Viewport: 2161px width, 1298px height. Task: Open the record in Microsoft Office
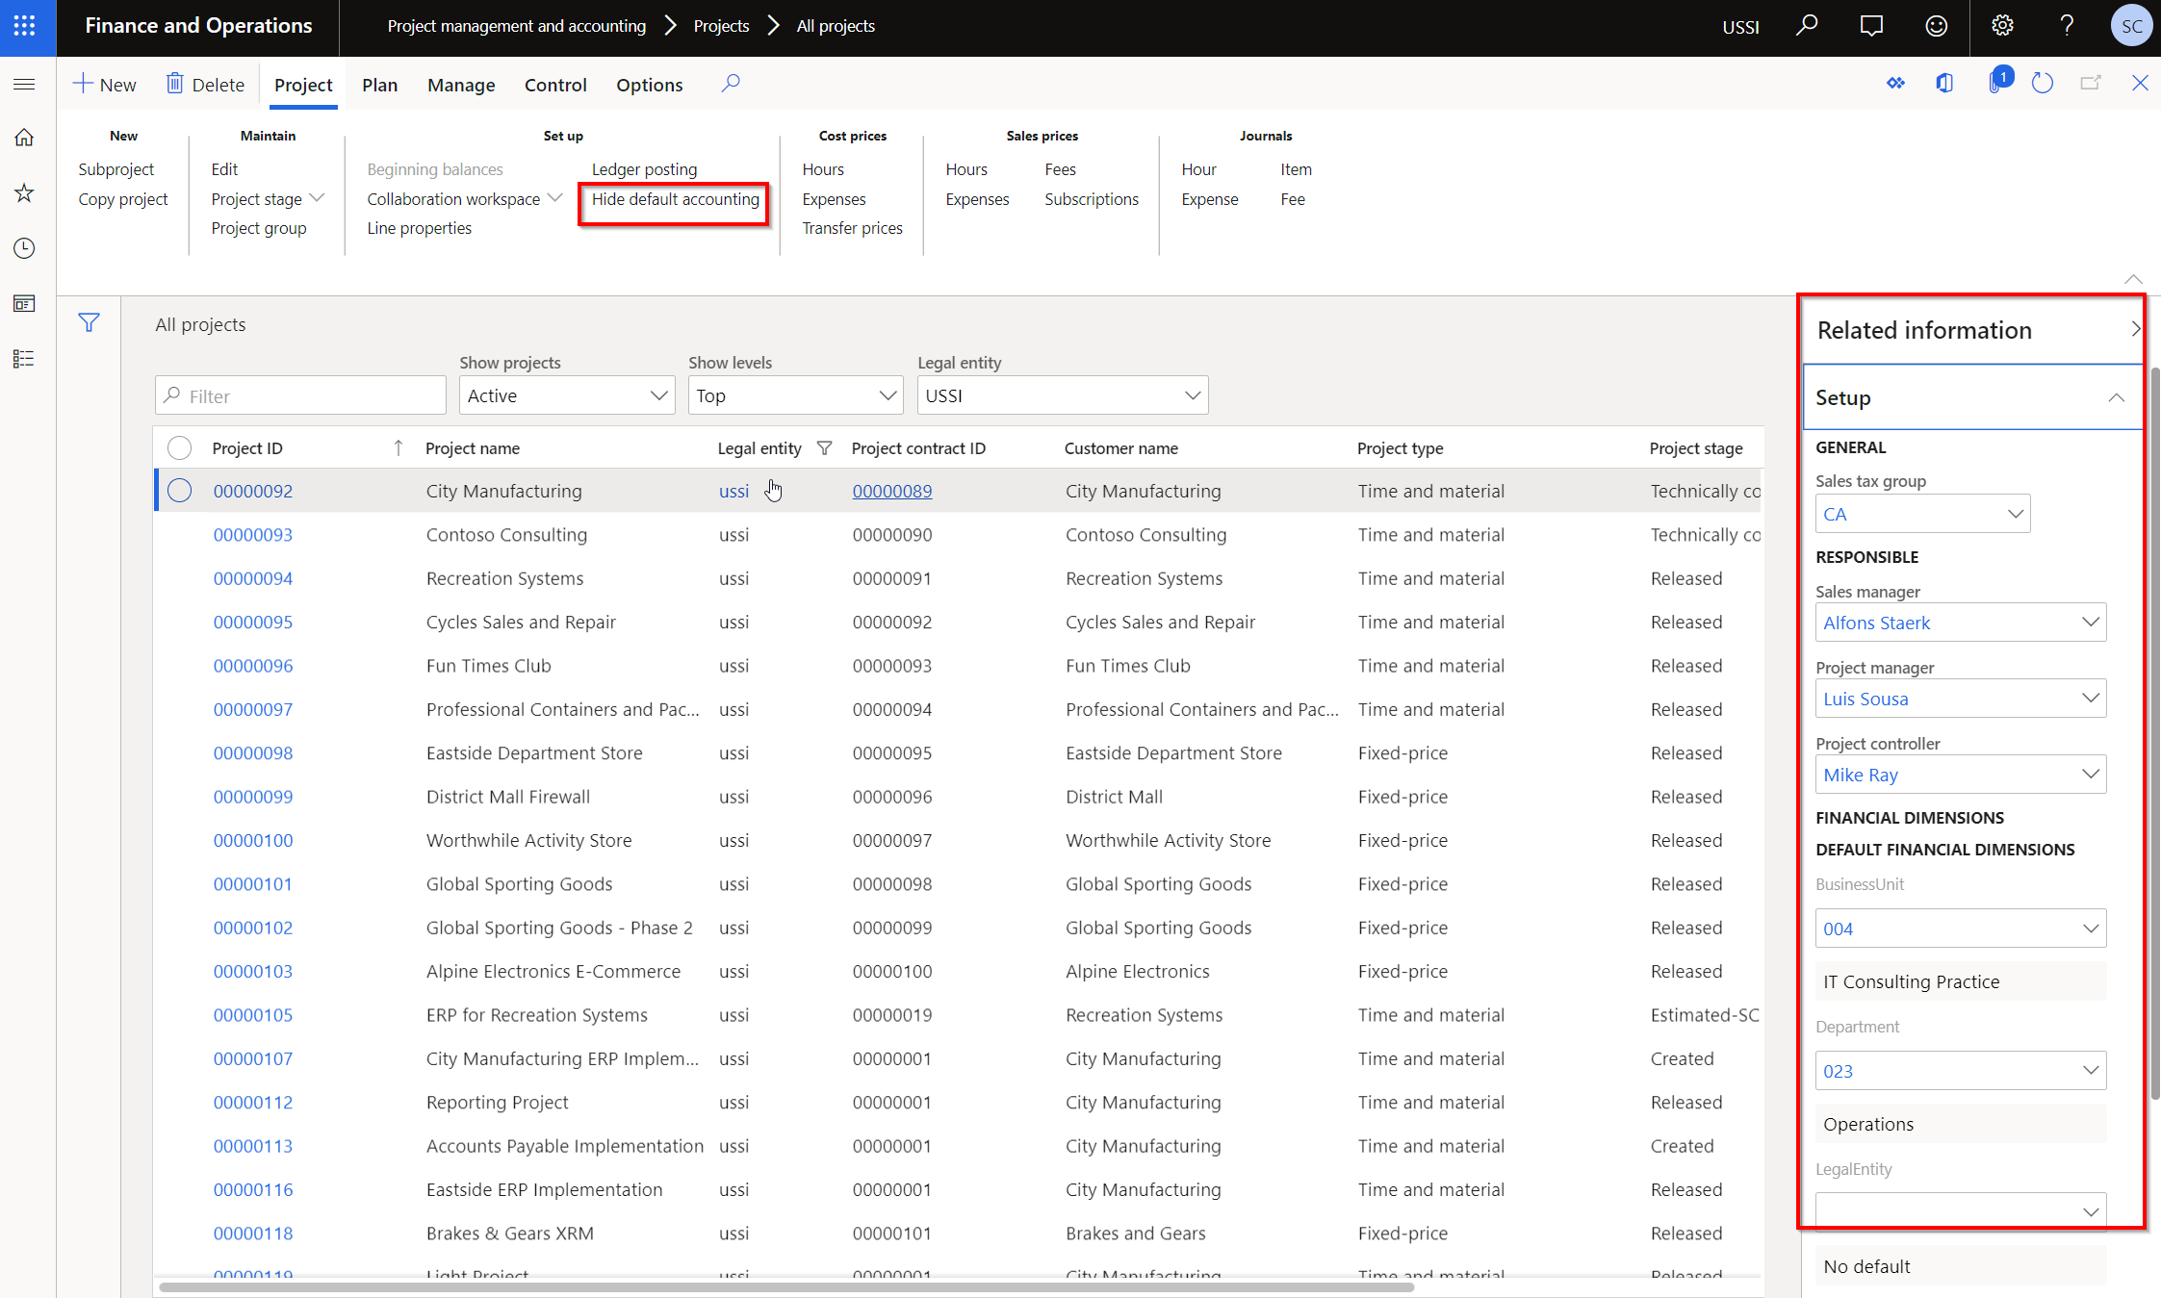[x=1944, y=84]
